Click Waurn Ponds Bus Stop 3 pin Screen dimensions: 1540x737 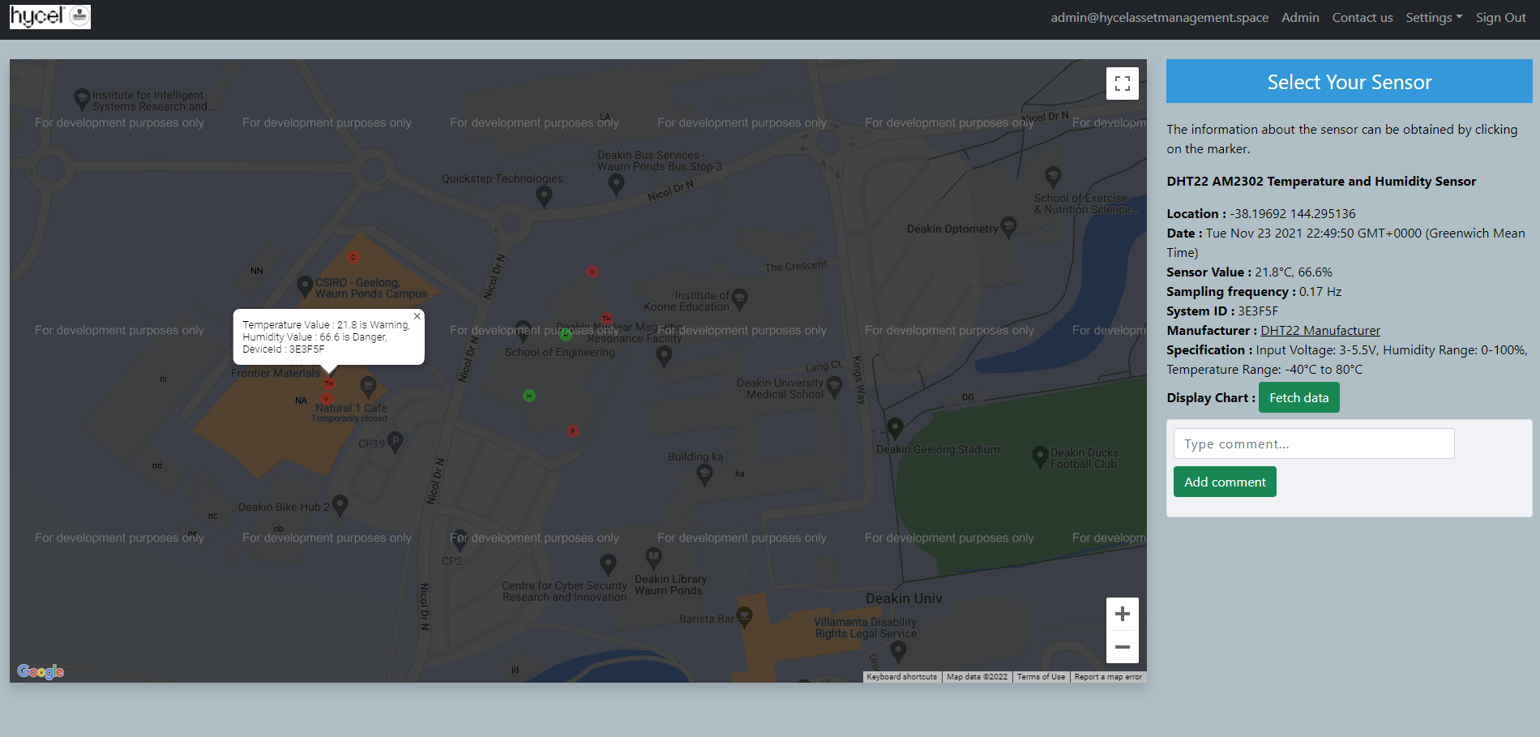coord(617,185)
